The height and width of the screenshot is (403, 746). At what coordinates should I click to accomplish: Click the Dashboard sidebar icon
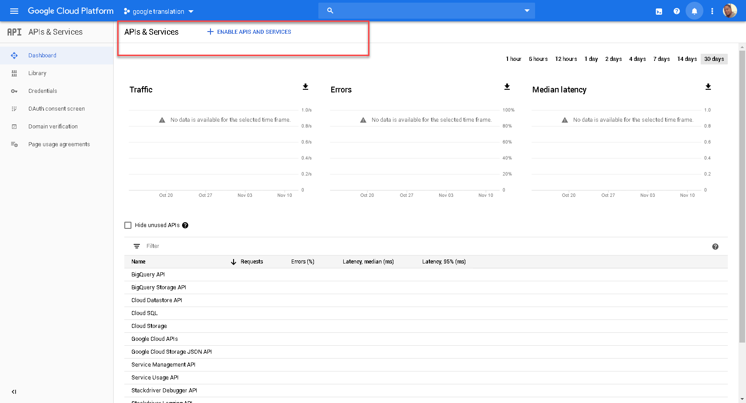pos(14,56)
